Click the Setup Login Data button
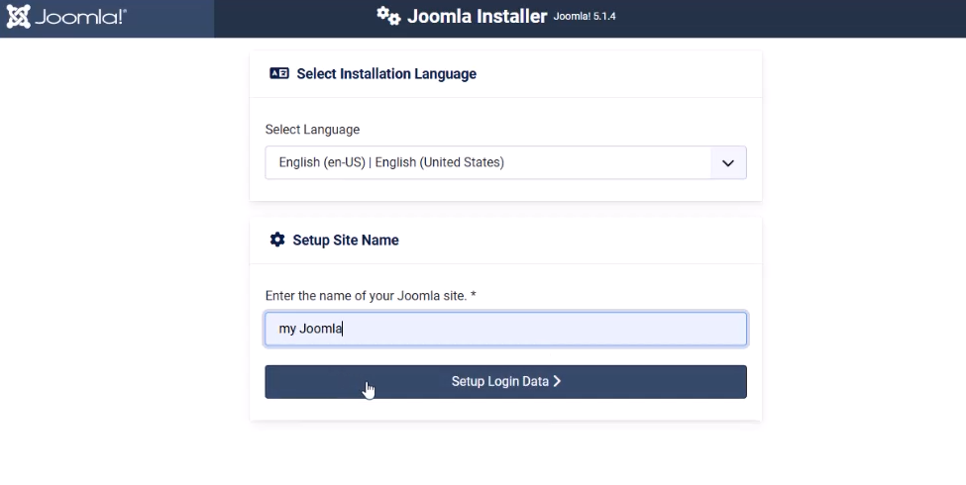Viewport: 966px width, 485px height. click(506, 382)
